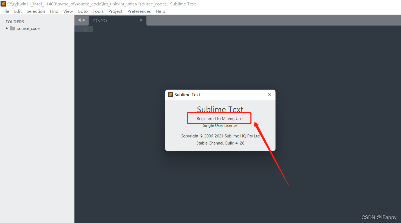Open the Goto menu
The height and width of the screenshot is (223, 401).
point(83,11)
